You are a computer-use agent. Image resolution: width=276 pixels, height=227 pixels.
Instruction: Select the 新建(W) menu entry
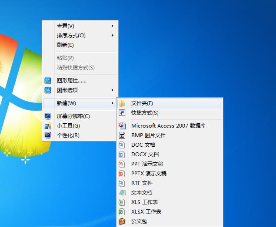[x=80, y=103]
